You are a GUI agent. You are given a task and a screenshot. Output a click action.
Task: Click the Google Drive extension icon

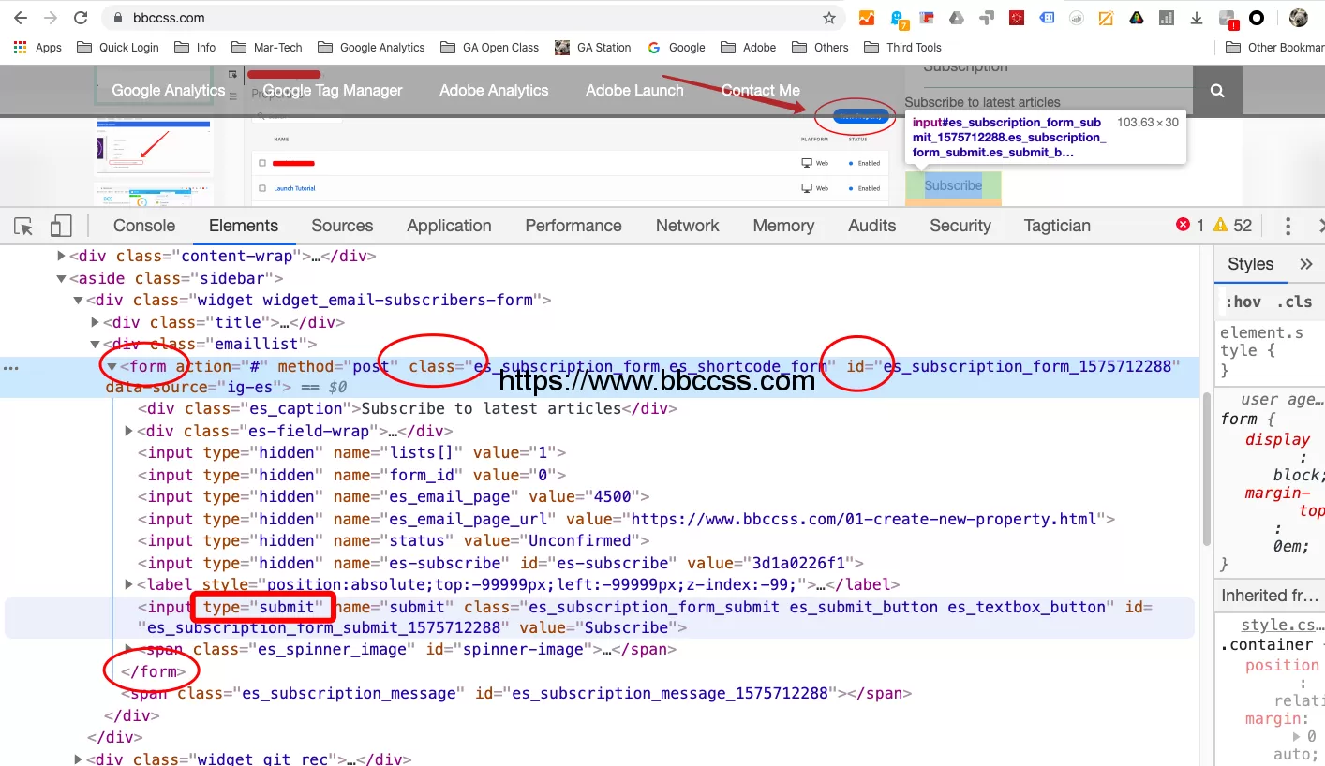pos(956,18)
